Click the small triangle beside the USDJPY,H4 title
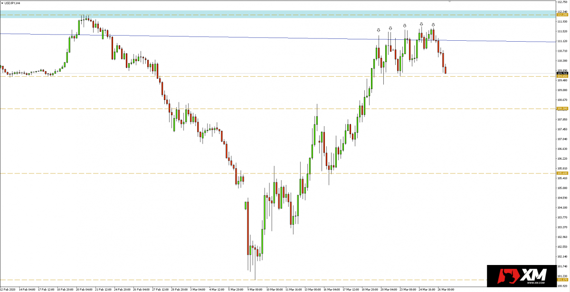The height and width of the screenshot is (292, 570). [x=2, y=3]
